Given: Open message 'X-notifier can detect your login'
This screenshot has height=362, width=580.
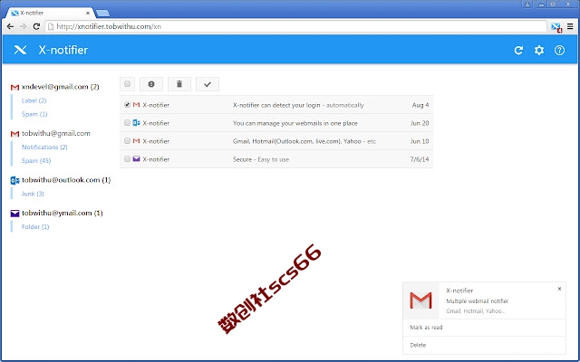Looking at the screenshot, I should [x=298, y=105].
